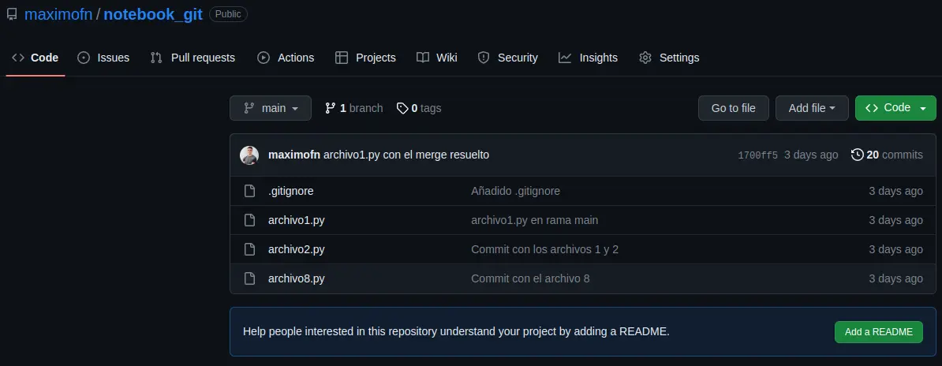Click the Issues circle-dot icon
942x366 pixels.
(84, 58)
